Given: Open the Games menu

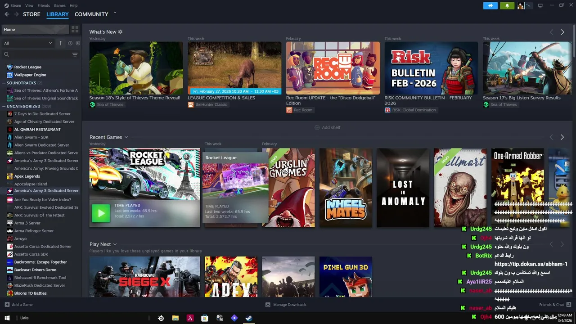Looking at the screenshot, I should tap(59, 5).
